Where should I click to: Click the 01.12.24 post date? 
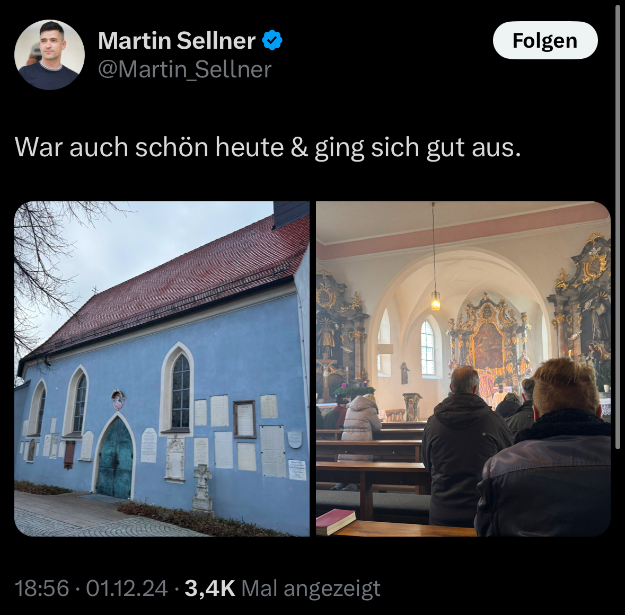coord(127,589)
